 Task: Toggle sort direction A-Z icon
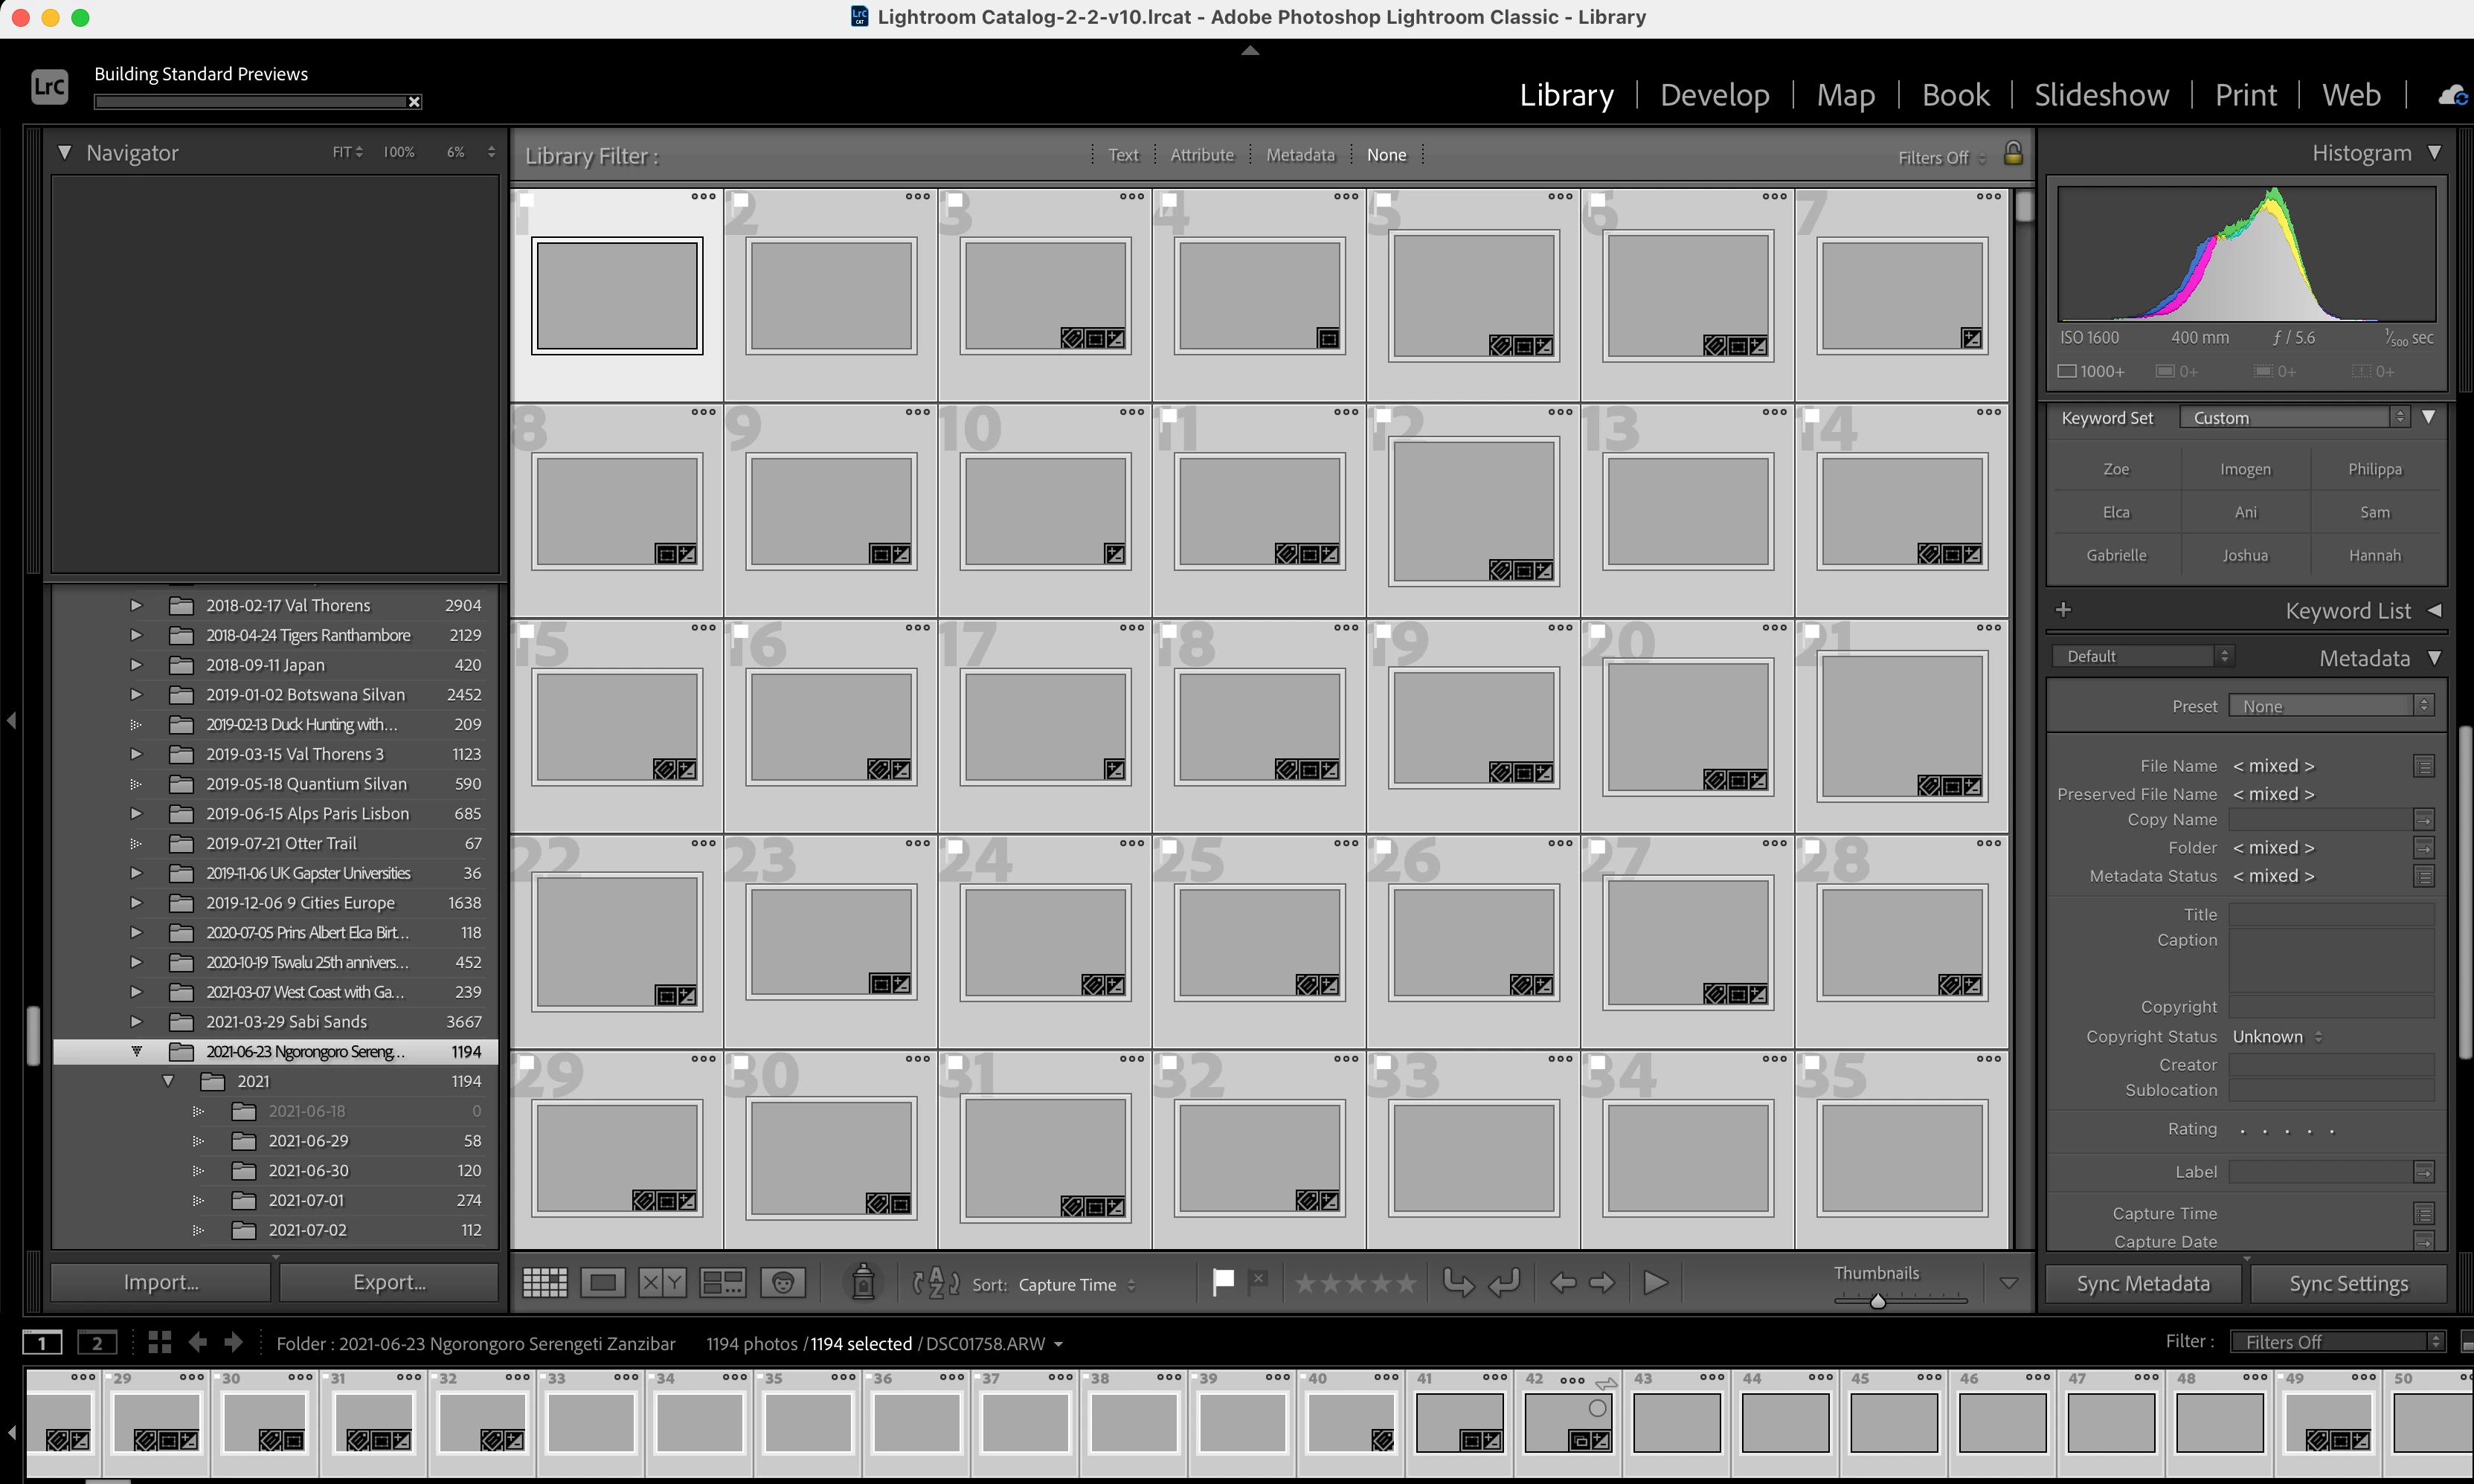936,1283
